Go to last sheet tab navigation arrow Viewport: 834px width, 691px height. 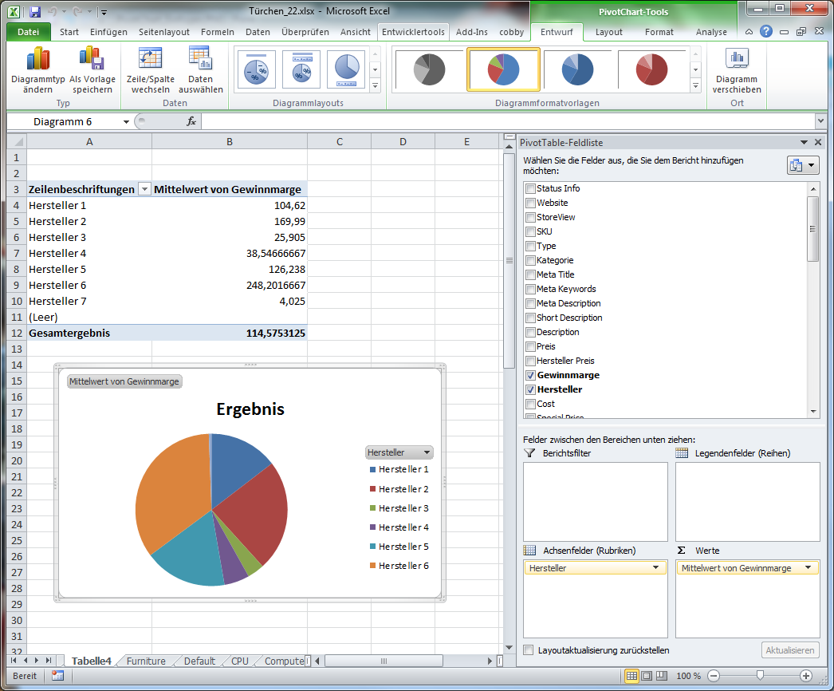click(48, 661)
